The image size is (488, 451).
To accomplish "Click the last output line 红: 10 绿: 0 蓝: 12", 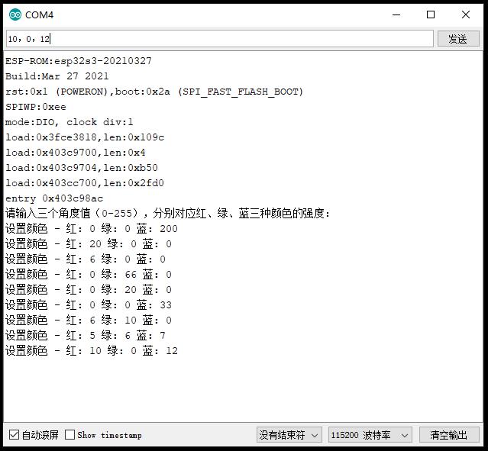I will 92,350.
